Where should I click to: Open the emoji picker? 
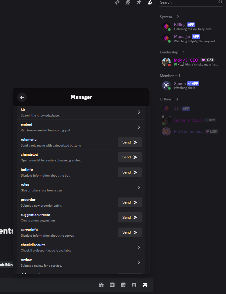pyautogui.click(x=134, y=285)
